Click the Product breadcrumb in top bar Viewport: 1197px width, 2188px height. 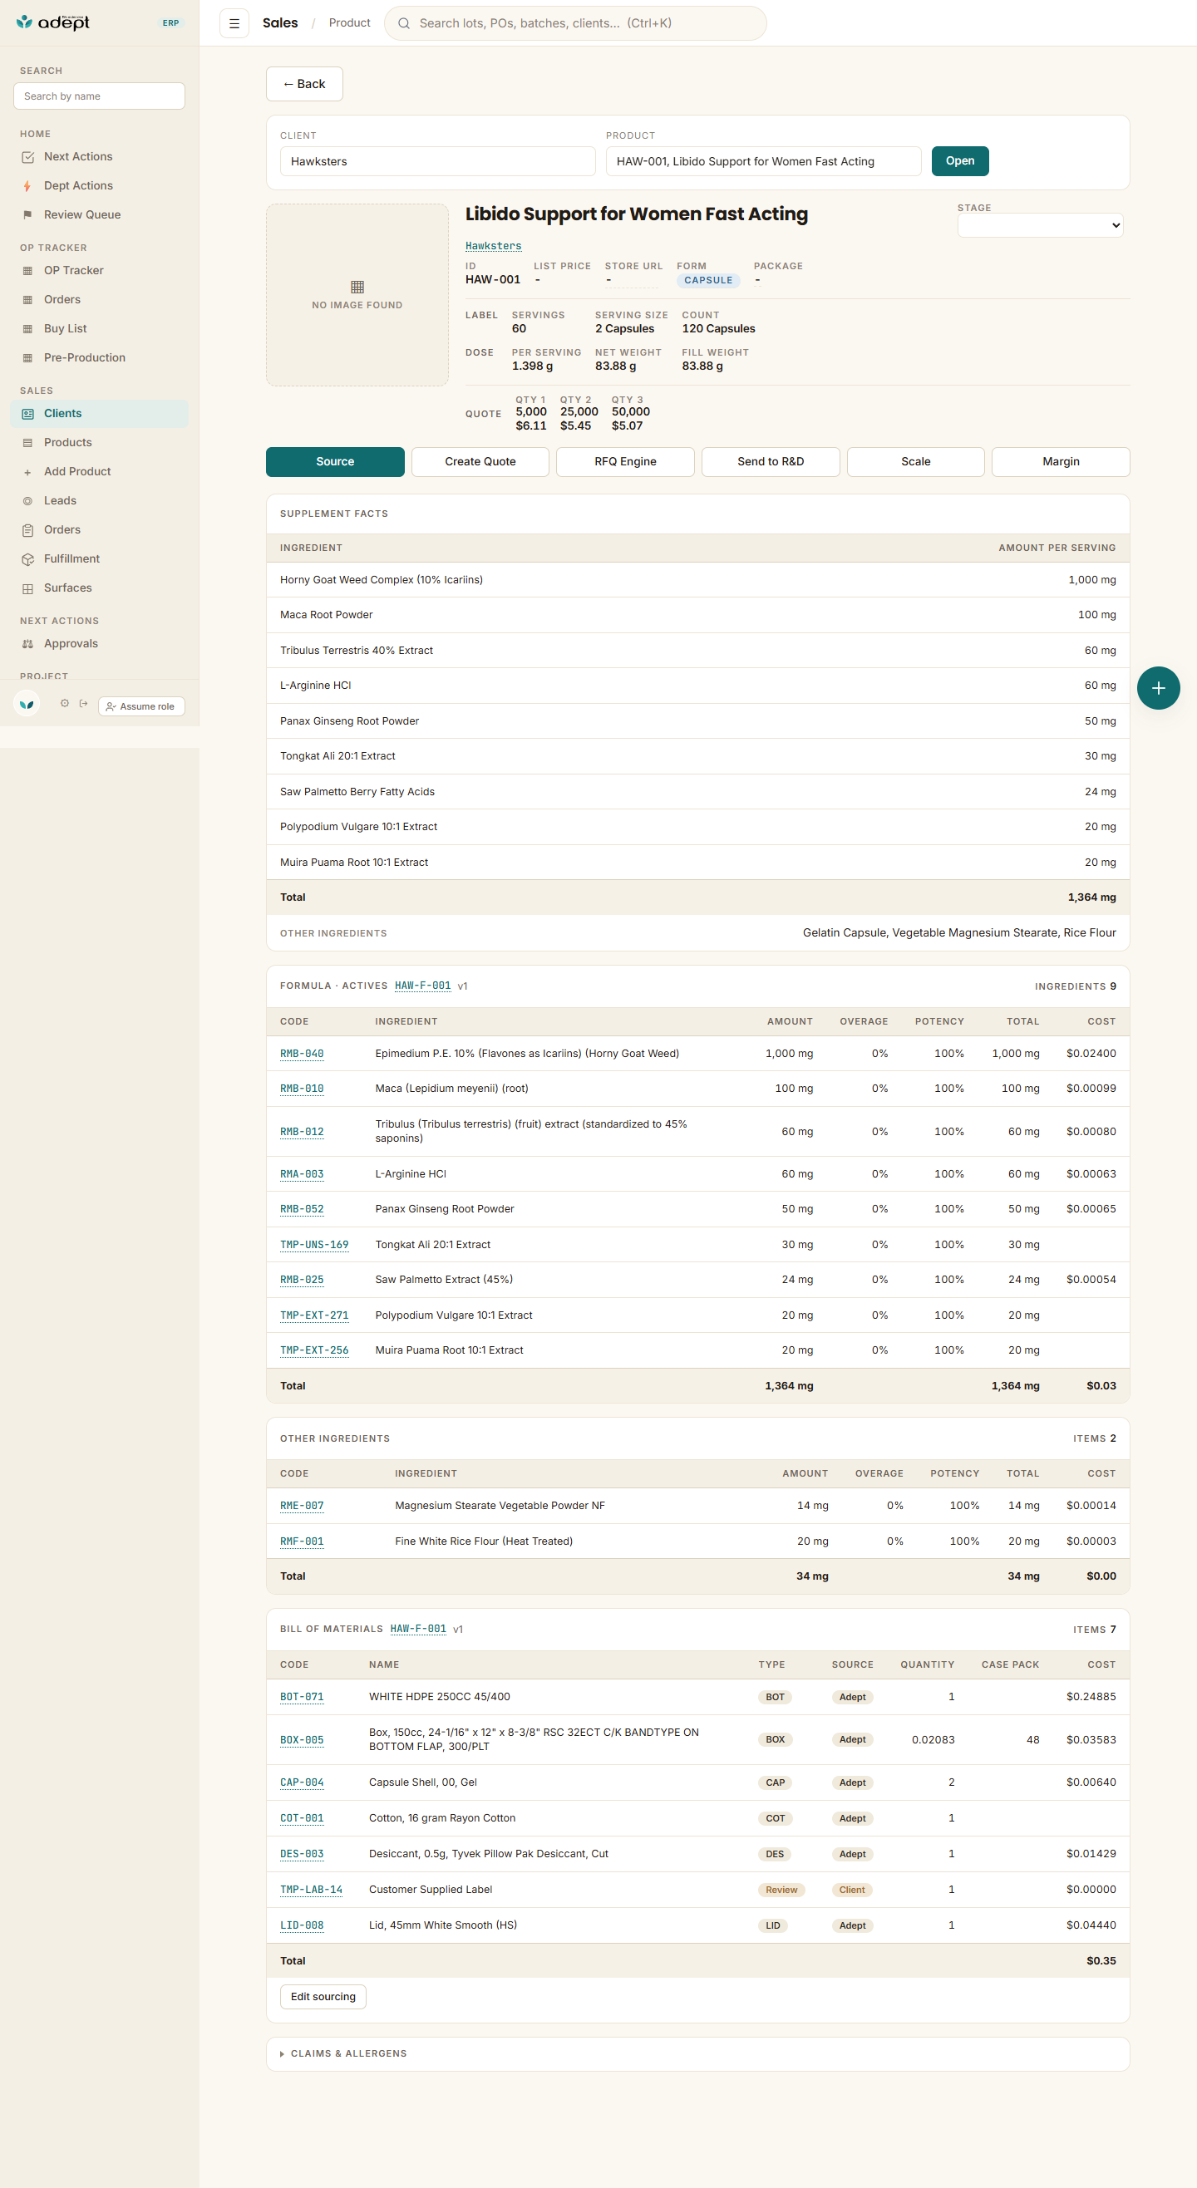pos(349,23)
